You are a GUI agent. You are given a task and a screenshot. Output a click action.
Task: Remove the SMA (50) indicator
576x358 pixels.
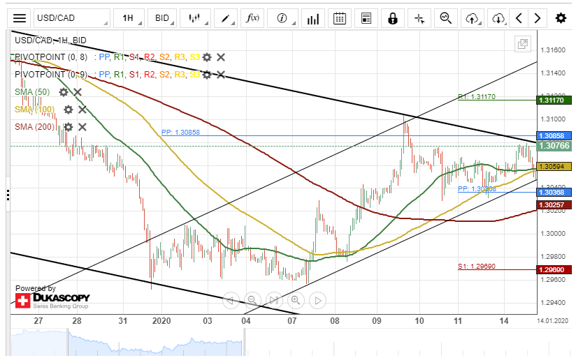(78, 92)
